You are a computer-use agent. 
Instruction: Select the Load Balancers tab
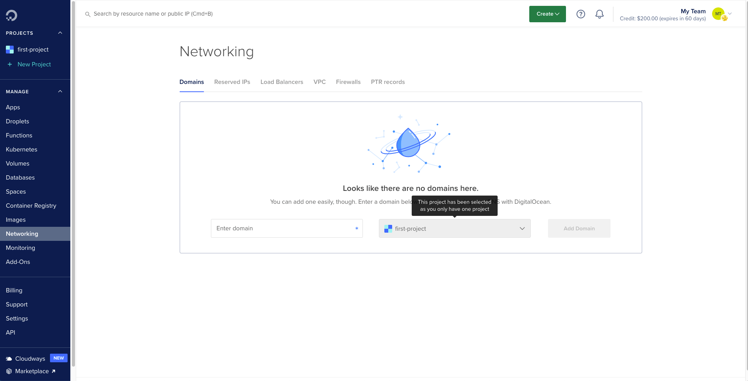282,82
